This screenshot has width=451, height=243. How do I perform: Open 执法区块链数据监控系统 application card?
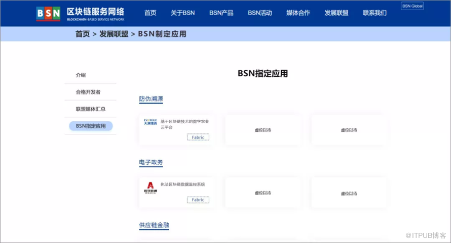177,192
